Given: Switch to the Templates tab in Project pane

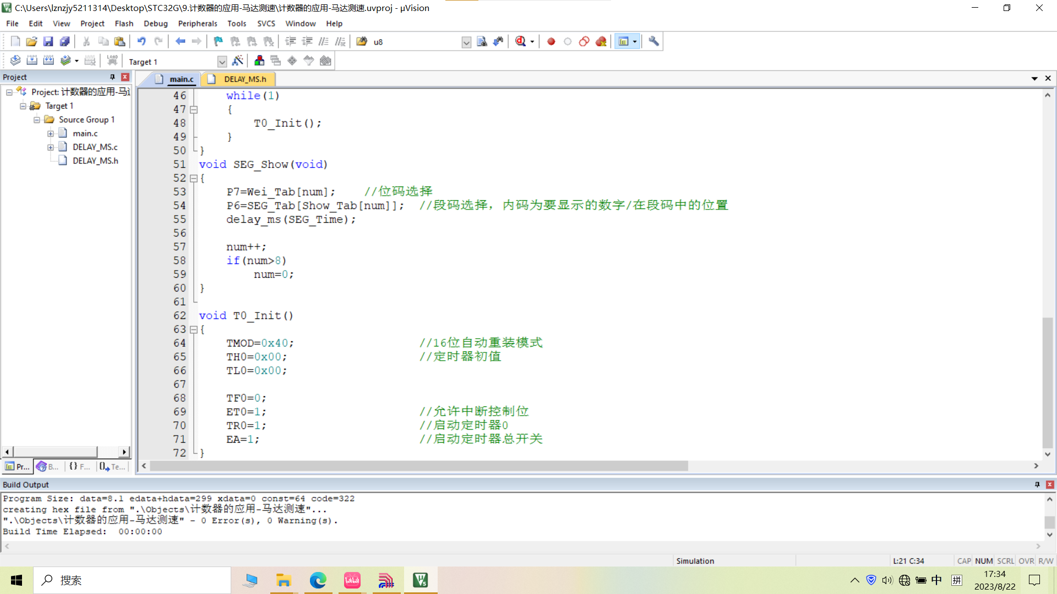Looking at the screenshot, I should click(x=112, y=466).
